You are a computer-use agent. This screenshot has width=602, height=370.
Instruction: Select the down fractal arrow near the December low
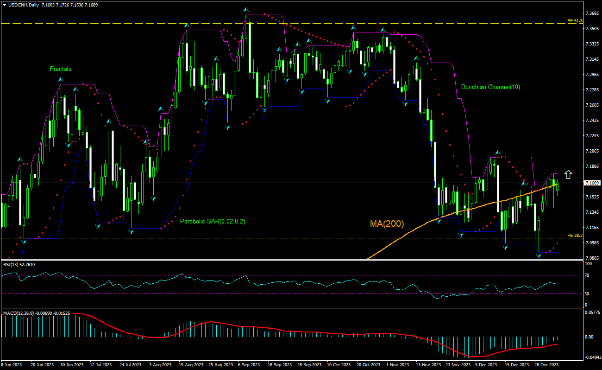click(538, 255)
